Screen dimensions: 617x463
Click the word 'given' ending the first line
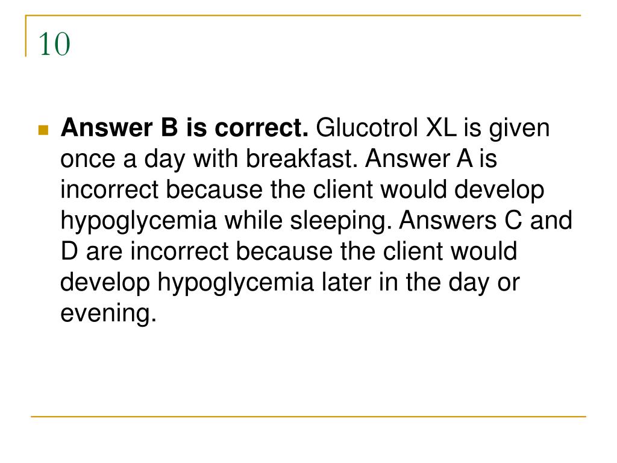point(519,128)
